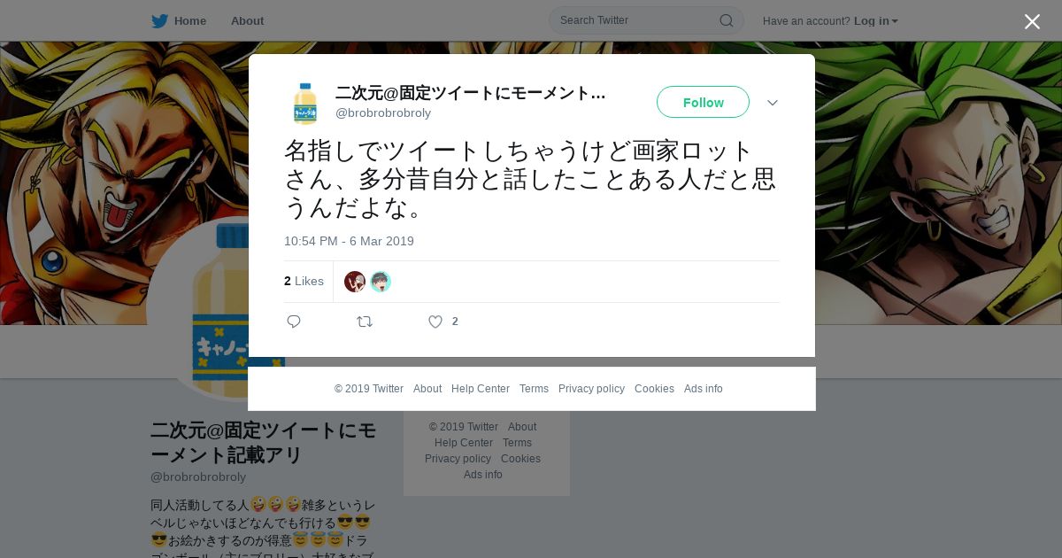View the first liker's avatar

click(x=355, y=282)
